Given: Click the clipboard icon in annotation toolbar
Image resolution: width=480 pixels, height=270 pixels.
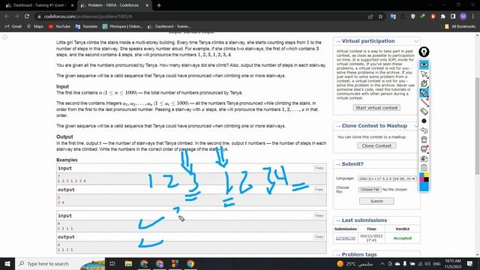Looking at the screenshot, I should pyautogui.click(x=424, y=167).
